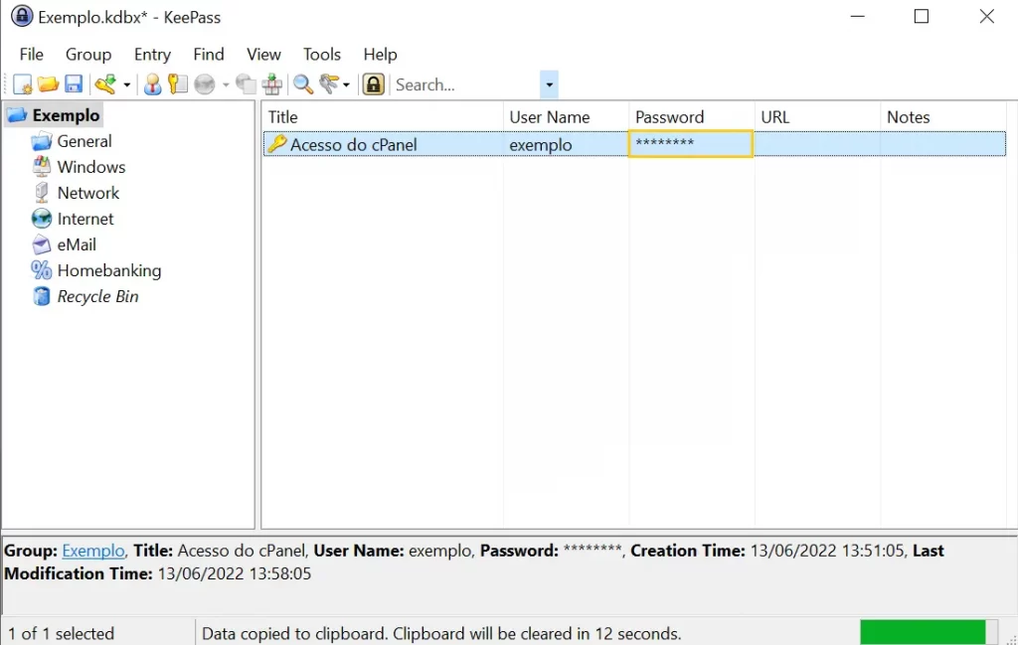Image resolution: width=1018 pixels, height=645 pixels.
Task: Select the General group
Action: [85, 141]
